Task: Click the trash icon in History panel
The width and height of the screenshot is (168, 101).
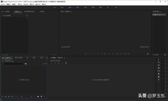Action: pos(165,55)
